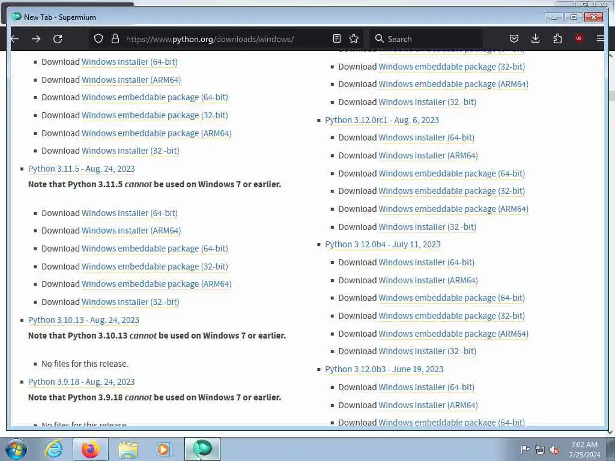This screenshot has height=461, width=615.
Task: Download 3.11.5 embeddable package (32-bit)
Action: 154,267
